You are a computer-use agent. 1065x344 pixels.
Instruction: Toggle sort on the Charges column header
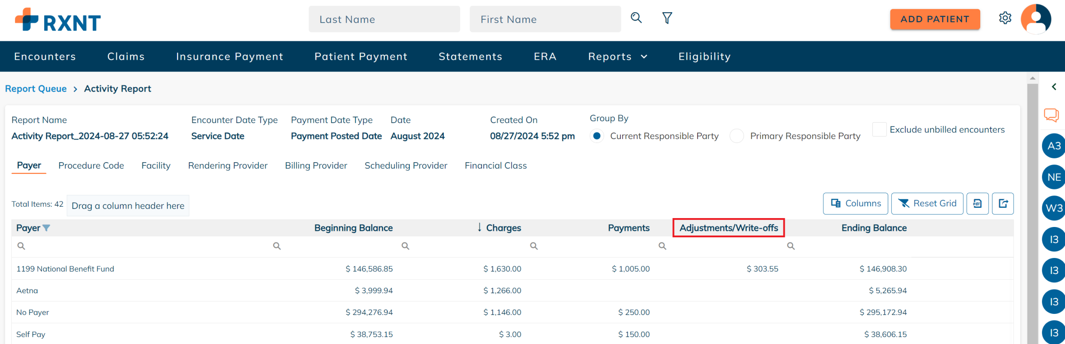point(503,228)
